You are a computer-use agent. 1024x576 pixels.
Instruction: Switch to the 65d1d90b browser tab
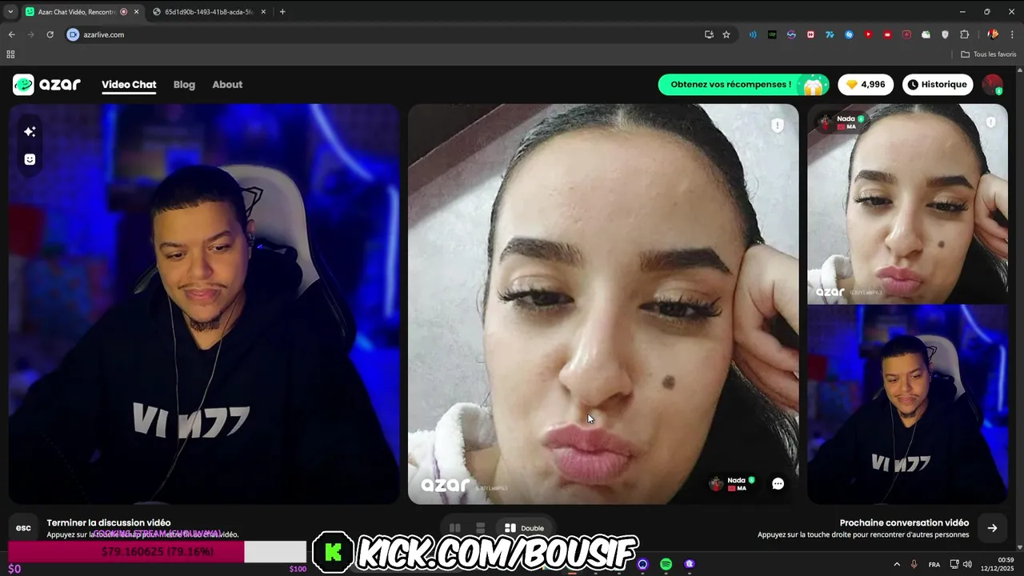208,12
